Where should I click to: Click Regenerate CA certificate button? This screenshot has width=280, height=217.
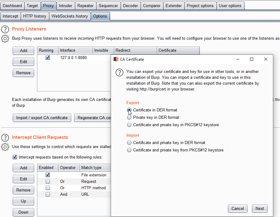coord(93,118)
